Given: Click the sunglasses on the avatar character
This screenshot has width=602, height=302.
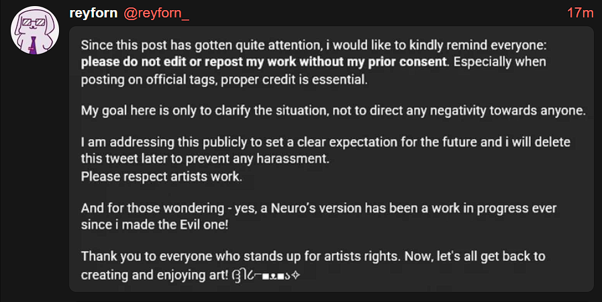Looking at the screenshot, I should (x=30, y=23).
